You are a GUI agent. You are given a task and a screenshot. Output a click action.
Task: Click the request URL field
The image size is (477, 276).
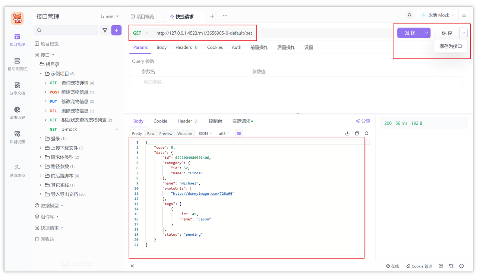204,33
